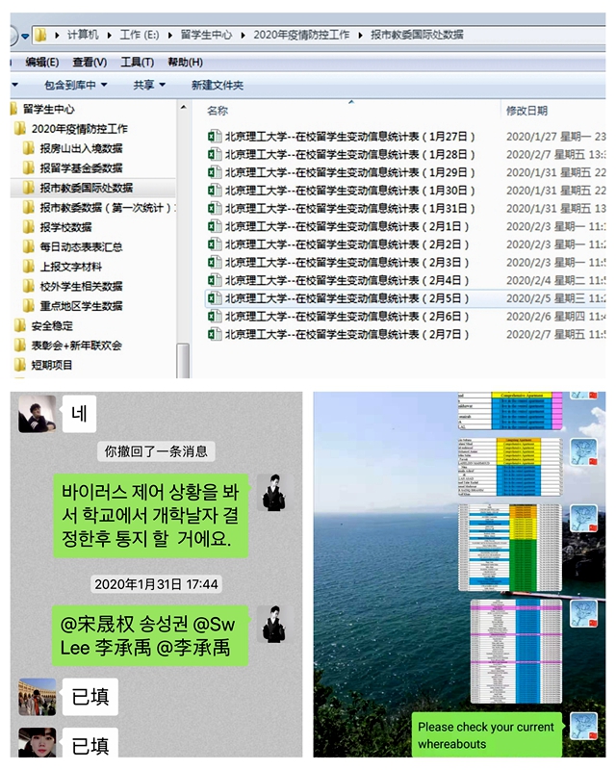Click the 留学生中心 breadcrumb in the address bar
This screenshot has height=770, width=616.
tap(208, 35)
